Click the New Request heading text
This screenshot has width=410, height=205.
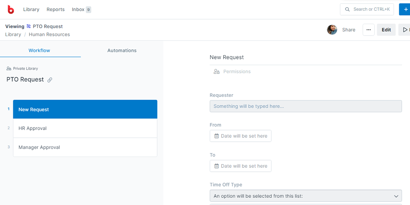(x=227, y=57)
